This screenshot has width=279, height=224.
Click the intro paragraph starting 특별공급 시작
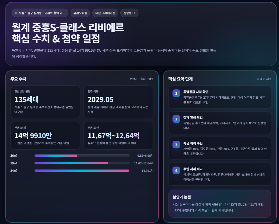114,53
